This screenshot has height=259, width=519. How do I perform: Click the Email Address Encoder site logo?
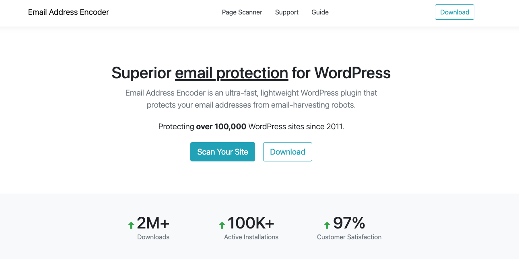point(68,12)
